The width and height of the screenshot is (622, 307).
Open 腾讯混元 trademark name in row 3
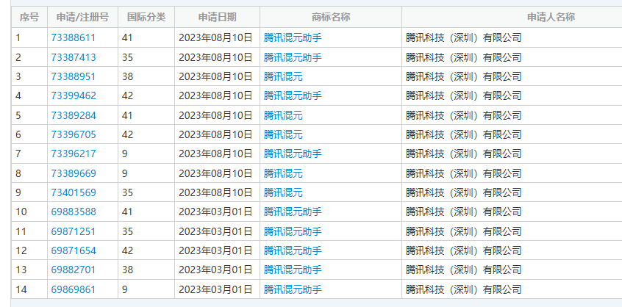[283, 76]
